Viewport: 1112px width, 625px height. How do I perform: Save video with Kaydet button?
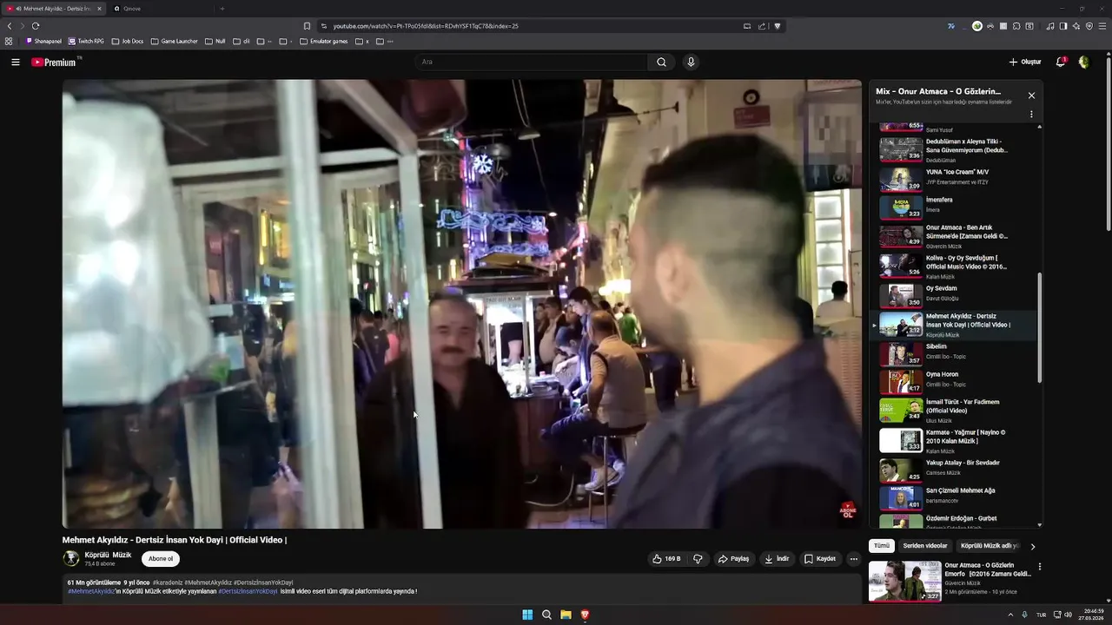click(x=820, y=559)
